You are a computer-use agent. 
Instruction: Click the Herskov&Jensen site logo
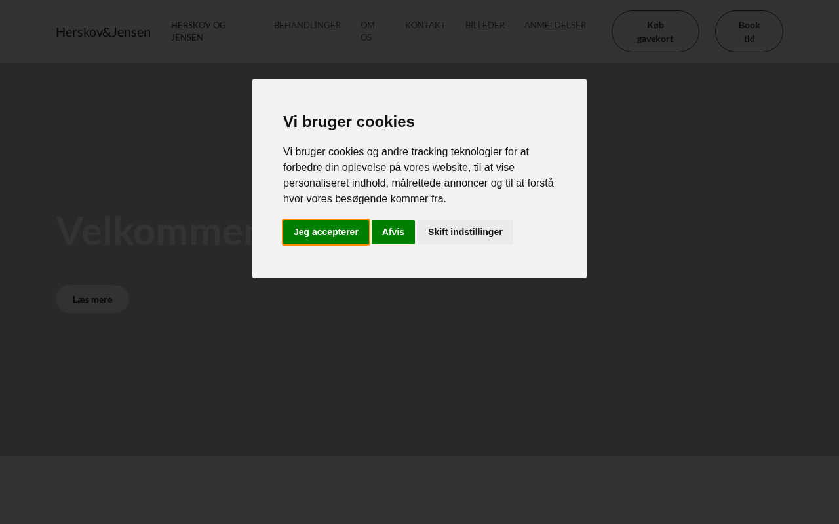point(103,31)
